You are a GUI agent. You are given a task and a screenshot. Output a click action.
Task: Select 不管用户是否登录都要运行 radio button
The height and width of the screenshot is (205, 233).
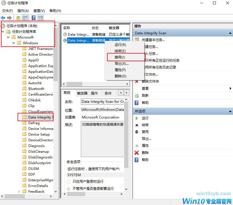69,189
